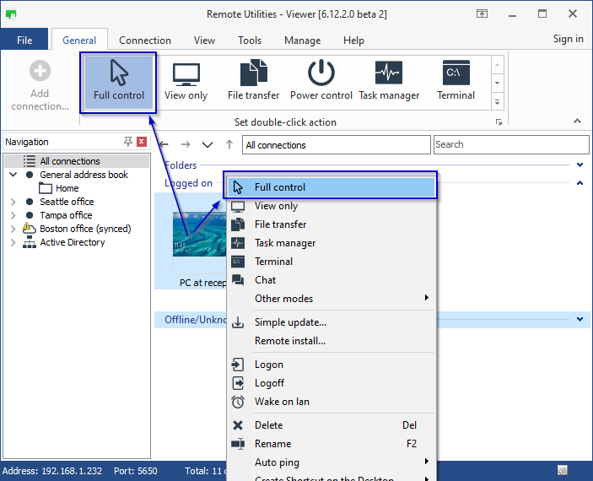This screenshot has height=481, width=593.
Task: Collapse the General address book node
Action: pos(13,176)
